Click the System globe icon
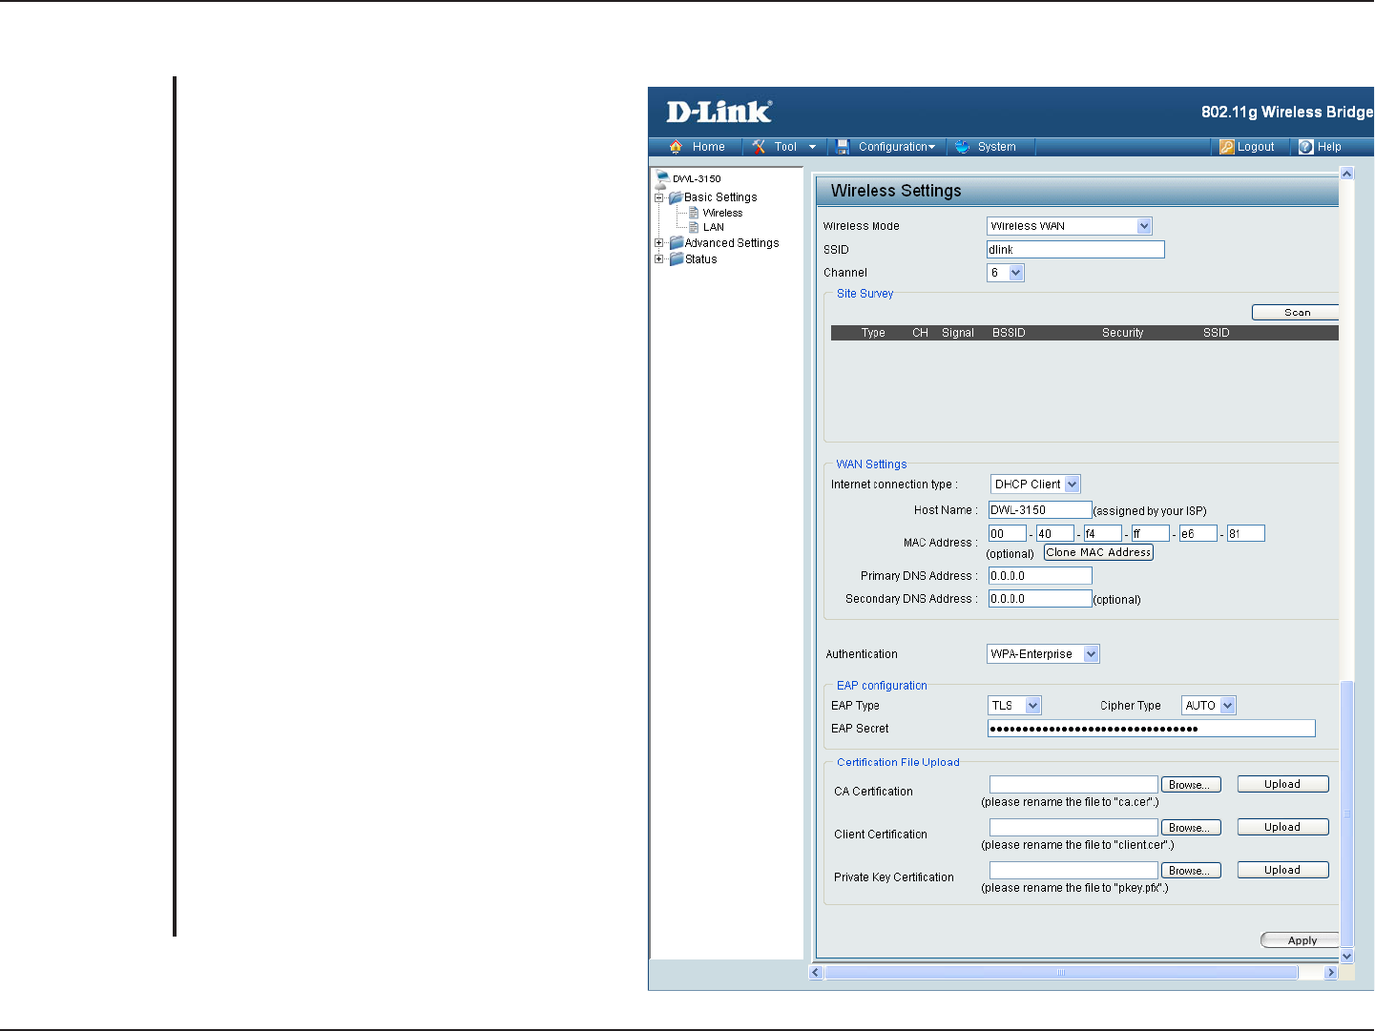 point(962,147)
